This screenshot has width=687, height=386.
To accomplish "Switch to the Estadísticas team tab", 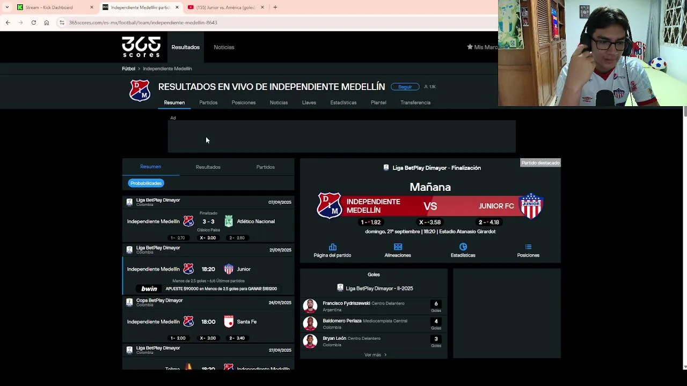I will [x=343, y=102].
